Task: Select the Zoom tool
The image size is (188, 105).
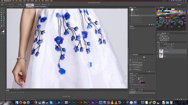Action: [4, 26]
